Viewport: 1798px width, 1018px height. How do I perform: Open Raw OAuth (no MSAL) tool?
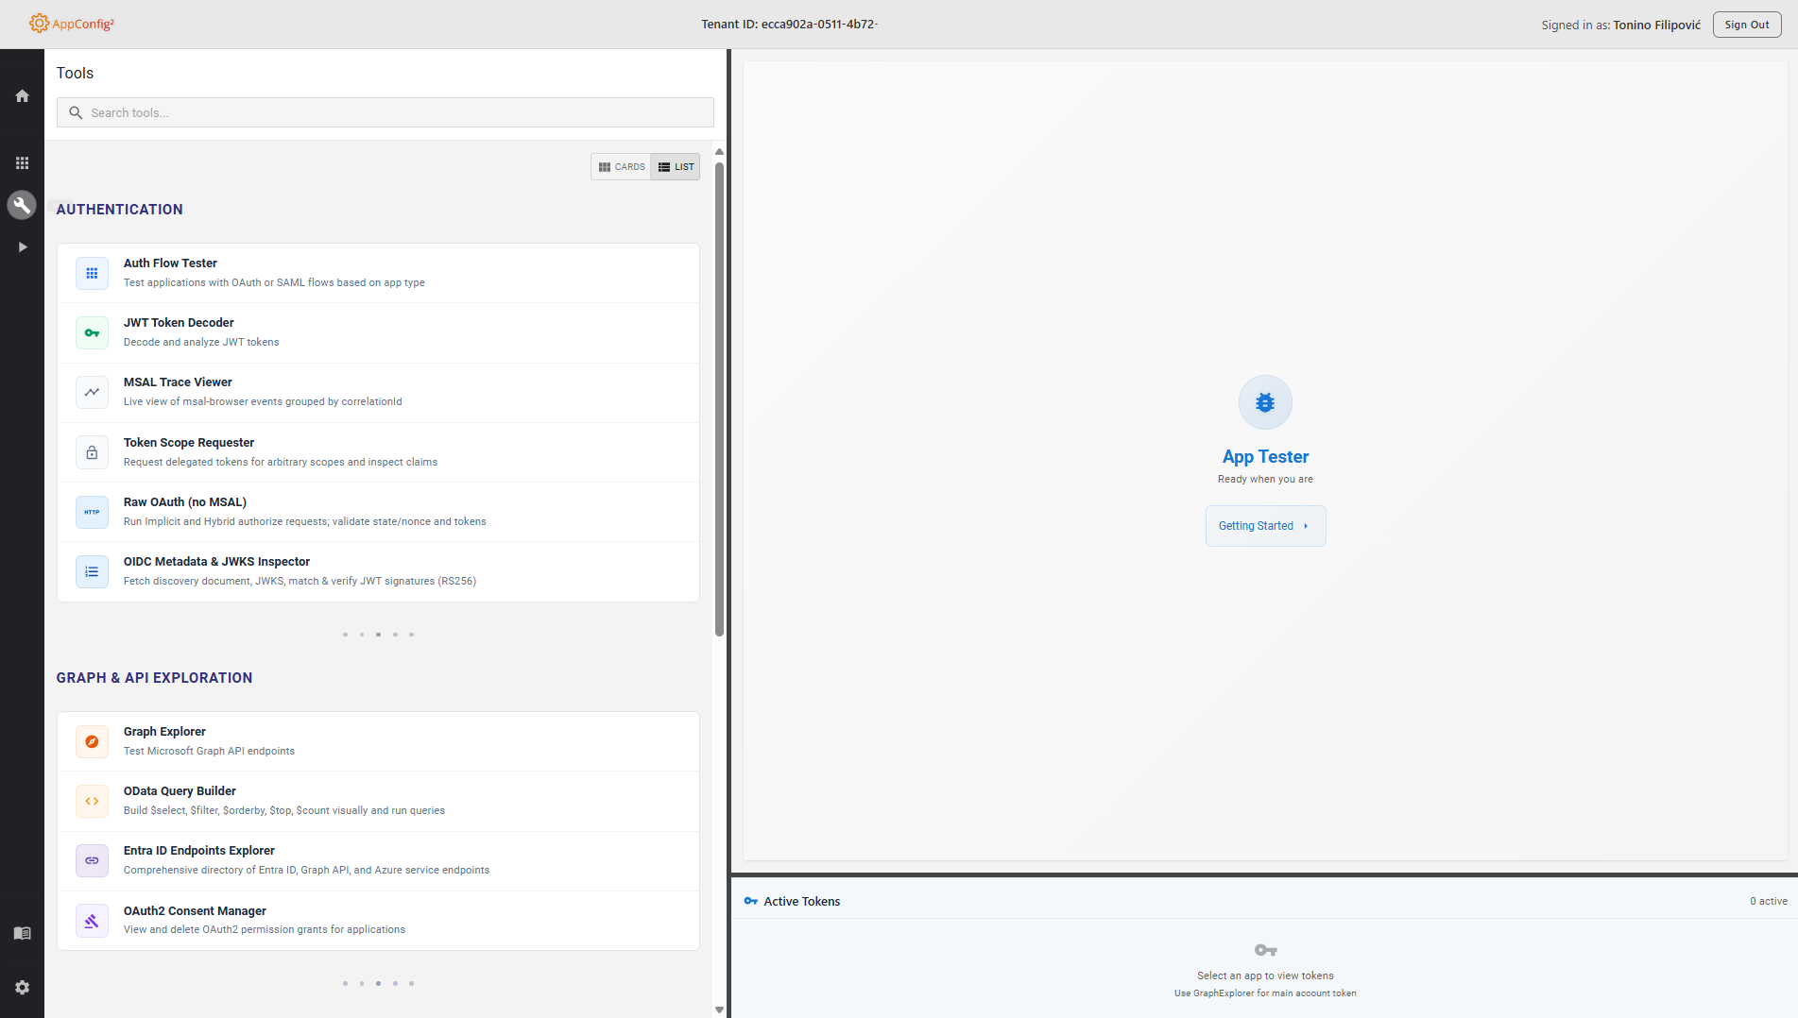(378, 512)
